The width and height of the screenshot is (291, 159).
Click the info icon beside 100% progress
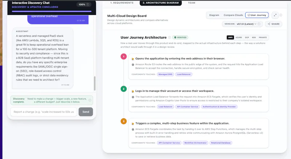point(88,4)
